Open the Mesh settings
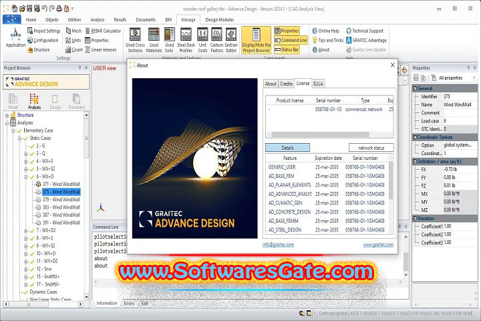Viewport: 481px width, 321px height. [x=73, y=31]
